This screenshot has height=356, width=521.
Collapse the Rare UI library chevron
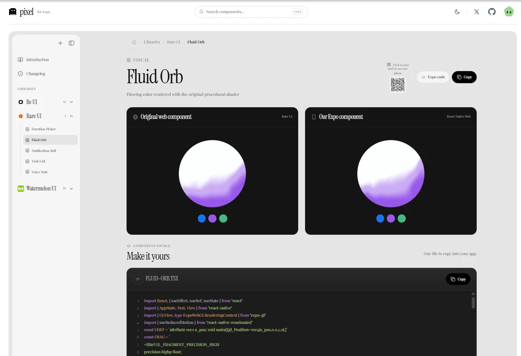point(71,116)
